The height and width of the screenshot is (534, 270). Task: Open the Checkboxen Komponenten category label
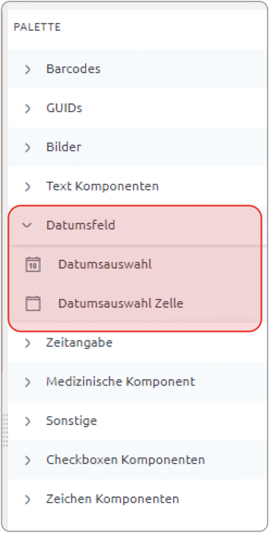point(125,460)
